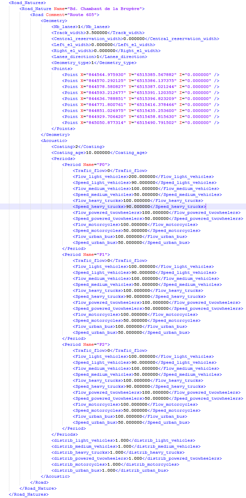Click the distrib_heavy_trucks line
This screenshot has height=498, width=246.
[x=118, y=452]
